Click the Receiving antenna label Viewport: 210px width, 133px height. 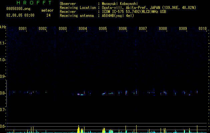(x=77, y=16)
